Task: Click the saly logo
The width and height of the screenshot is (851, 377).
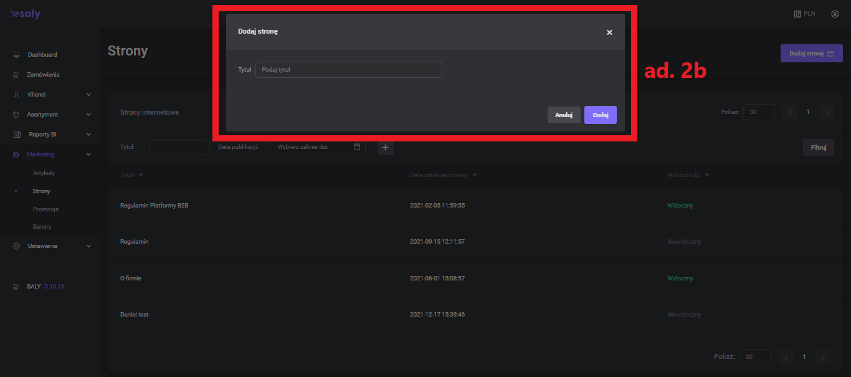Action: point(25,14)
